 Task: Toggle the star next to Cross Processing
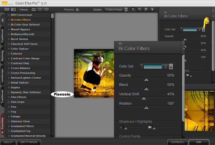[9, 73]
